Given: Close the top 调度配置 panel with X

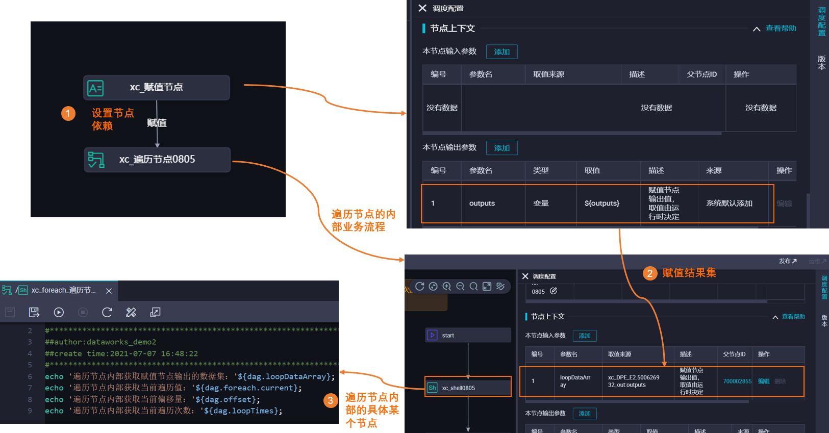Looking at the screenshot, I should tap(422, 8).
